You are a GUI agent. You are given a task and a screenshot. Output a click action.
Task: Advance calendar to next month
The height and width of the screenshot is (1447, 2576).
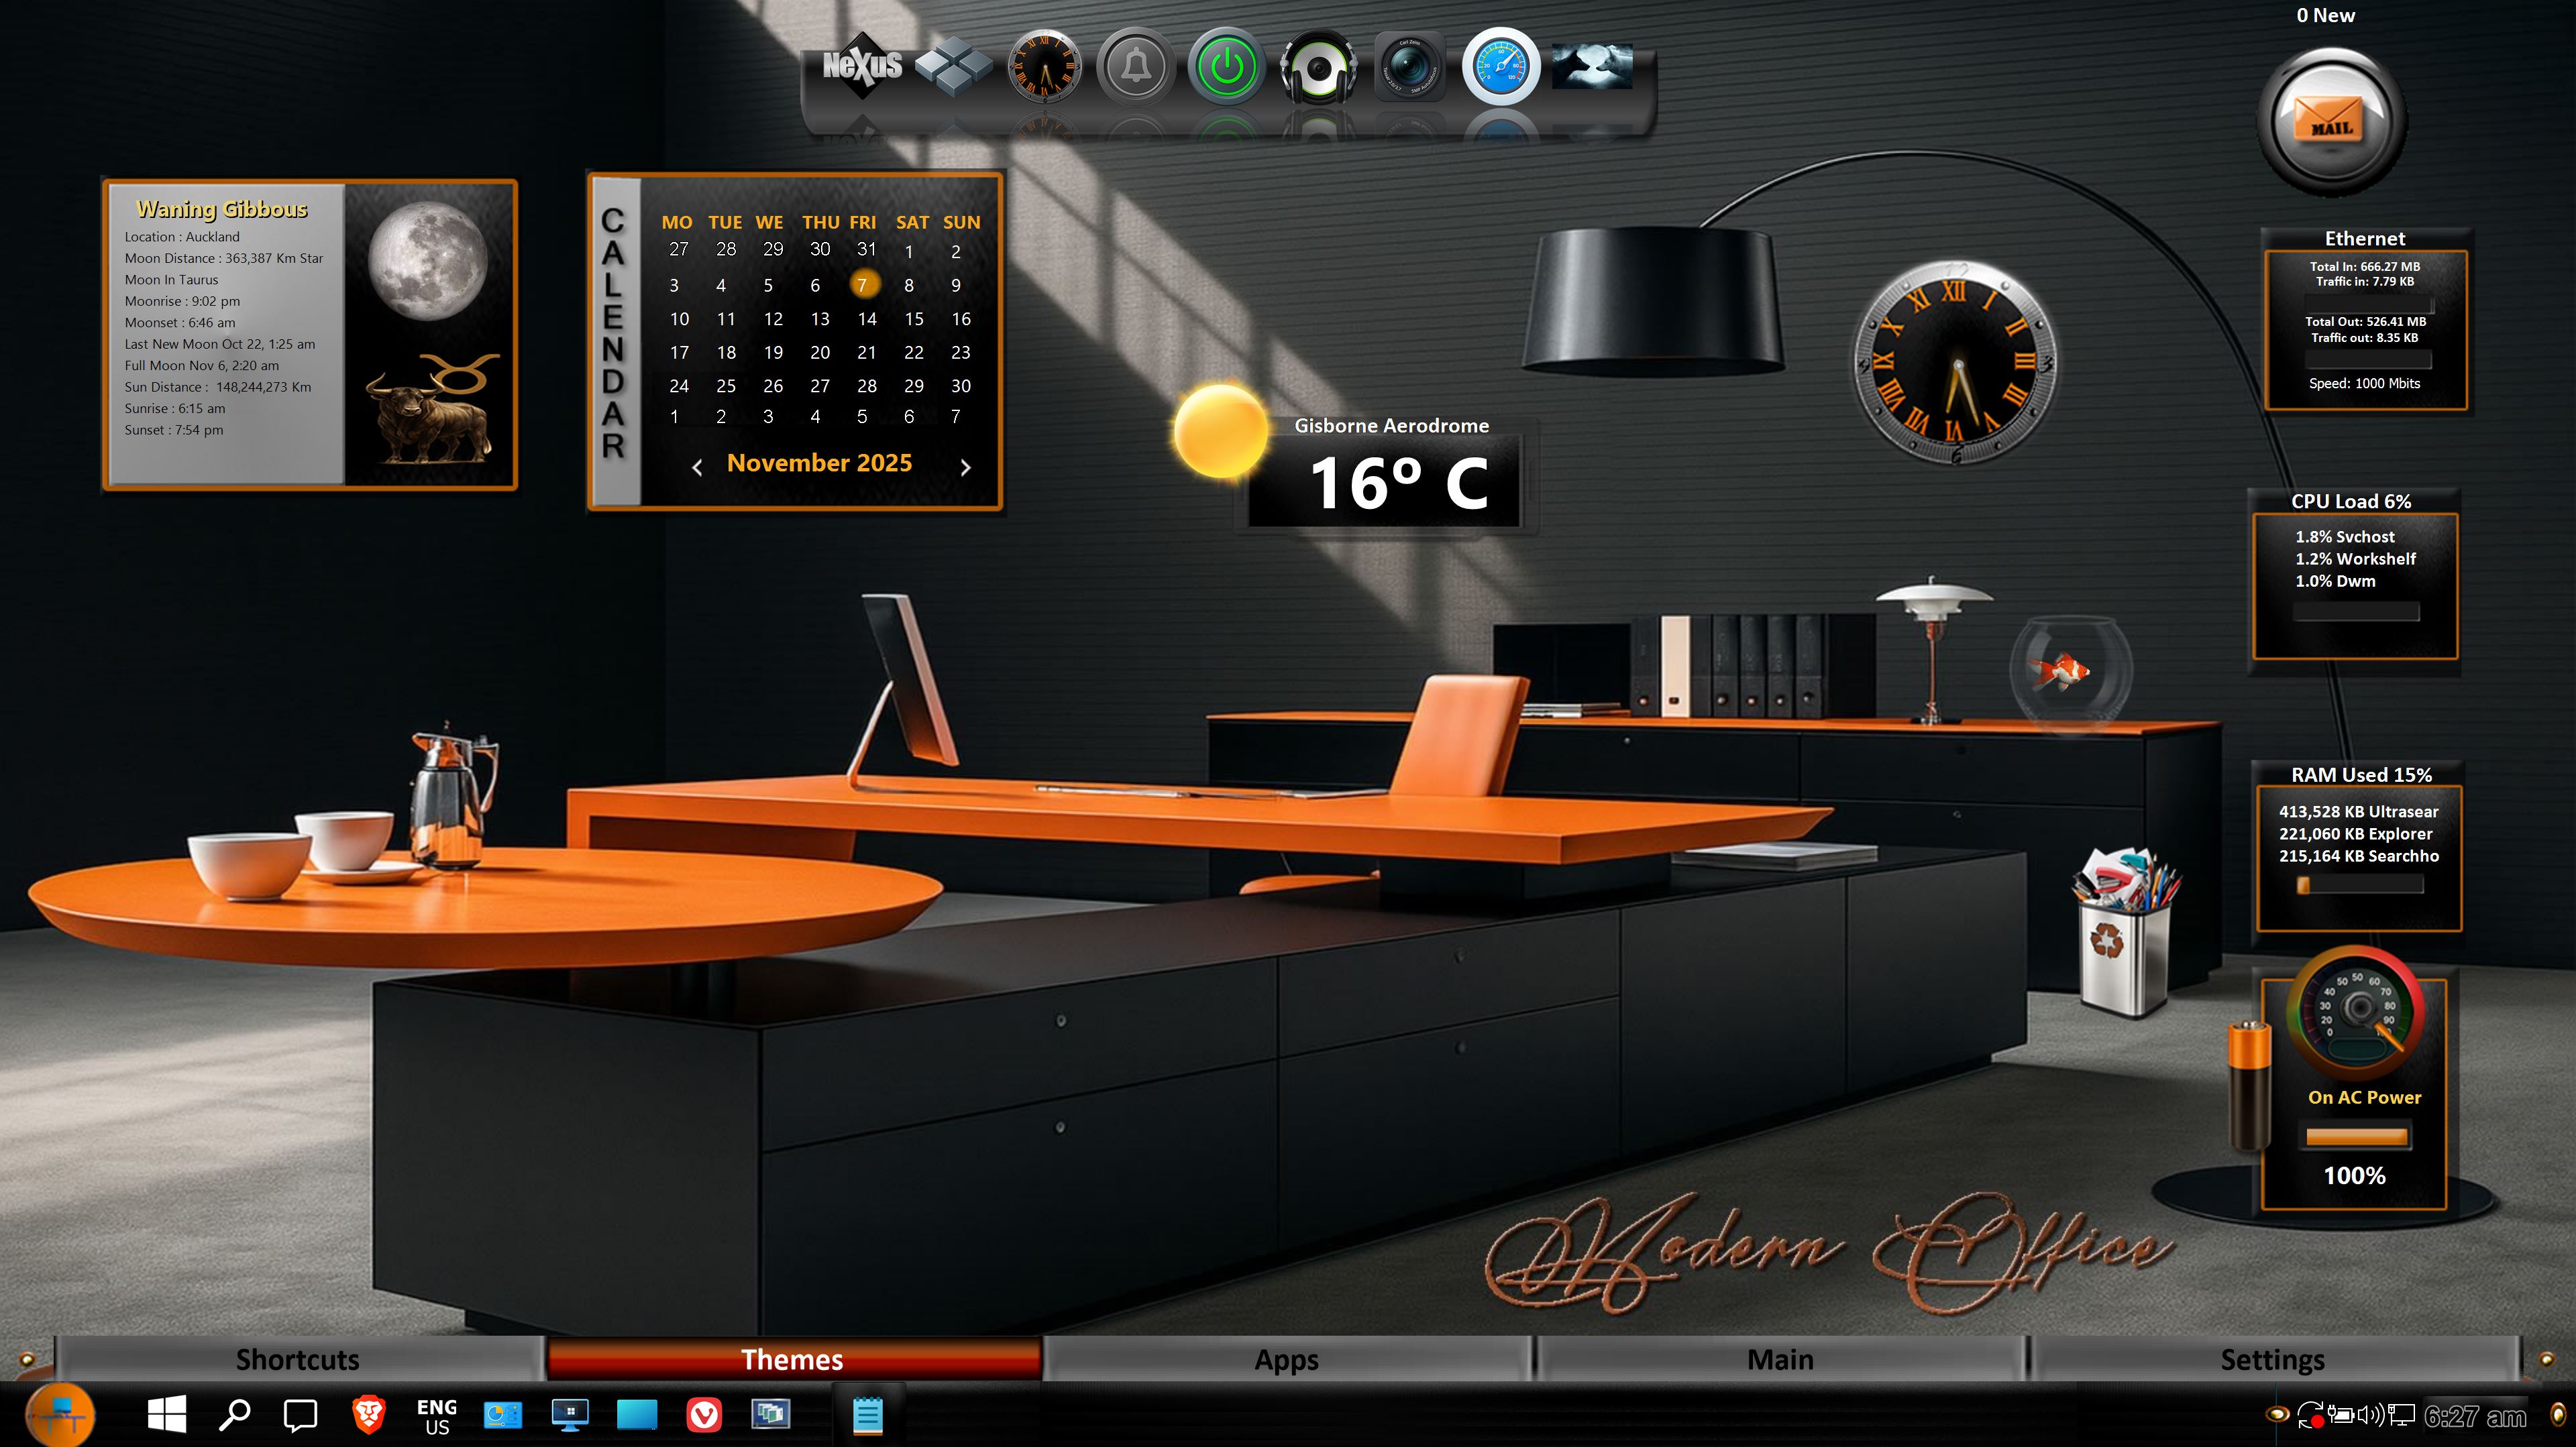[965, 467]
